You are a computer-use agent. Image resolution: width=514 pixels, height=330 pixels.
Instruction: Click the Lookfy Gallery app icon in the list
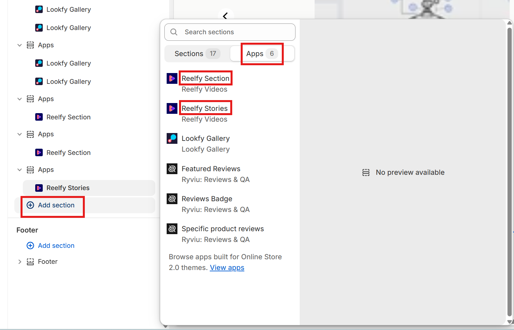172,139
